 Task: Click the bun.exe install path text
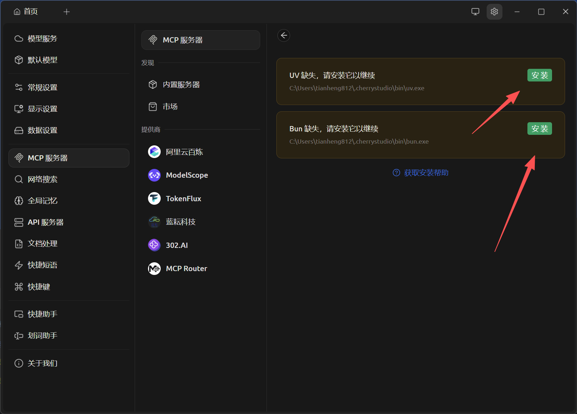point(359,142)
